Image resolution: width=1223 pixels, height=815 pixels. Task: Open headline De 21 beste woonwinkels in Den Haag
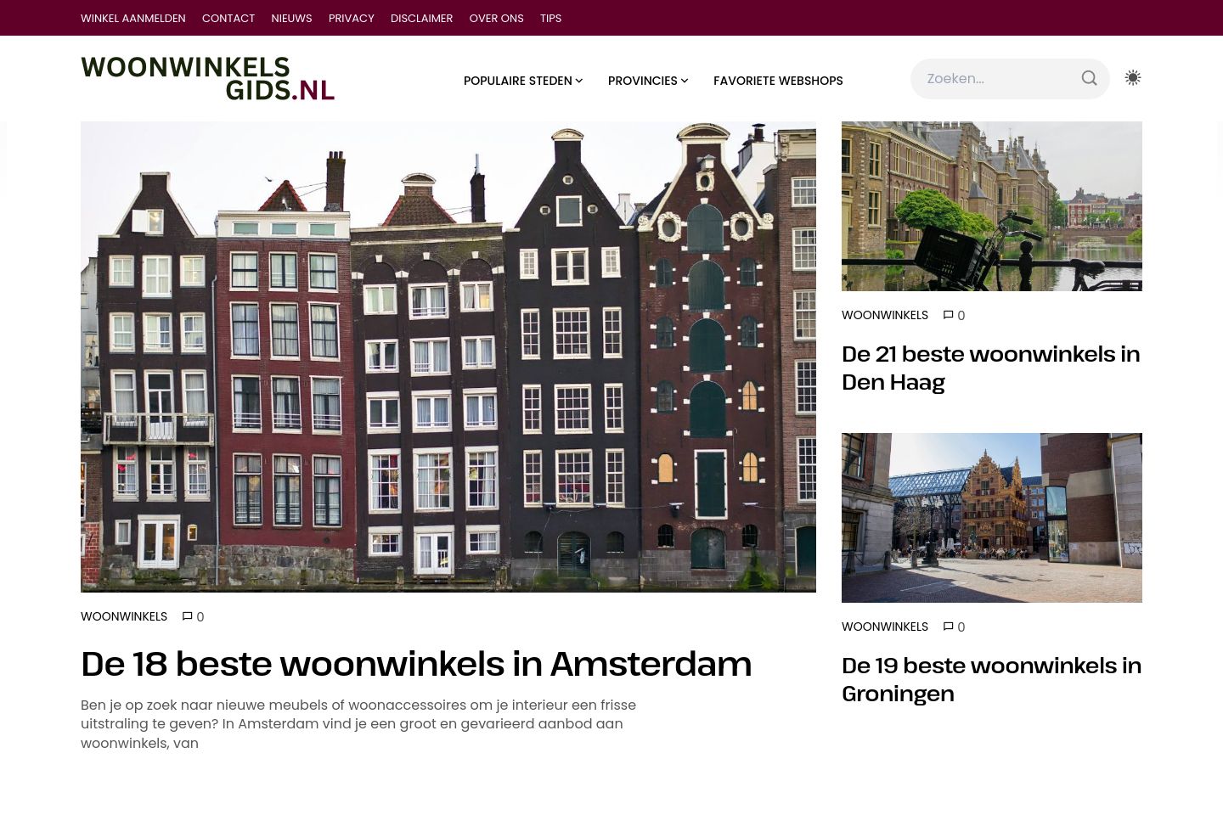[990, 368]
